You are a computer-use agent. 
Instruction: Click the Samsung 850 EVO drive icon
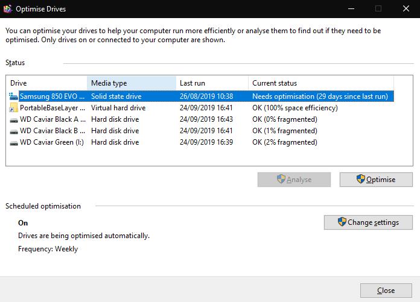click(13, 96)
